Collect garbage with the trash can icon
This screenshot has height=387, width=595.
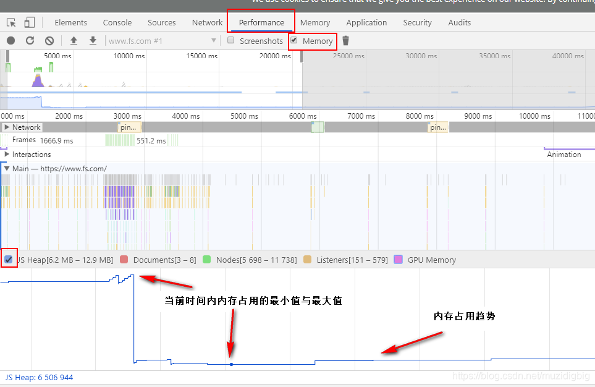(345, 41)
